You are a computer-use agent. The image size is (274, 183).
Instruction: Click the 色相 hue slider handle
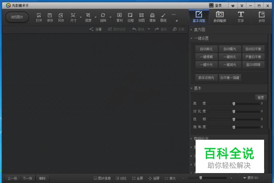point(234,119)
